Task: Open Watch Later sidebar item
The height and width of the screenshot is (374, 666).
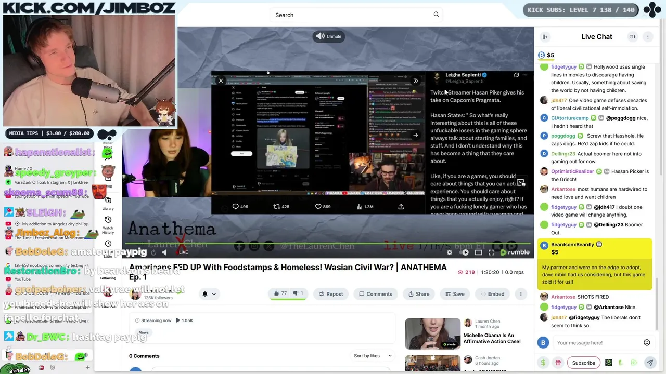Action: (108, 248)
